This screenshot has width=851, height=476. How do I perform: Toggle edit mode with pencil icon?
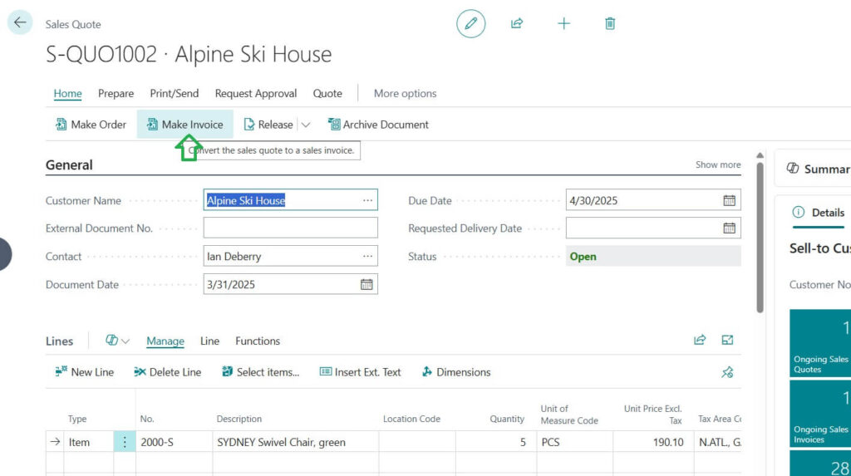coord(470,23)
